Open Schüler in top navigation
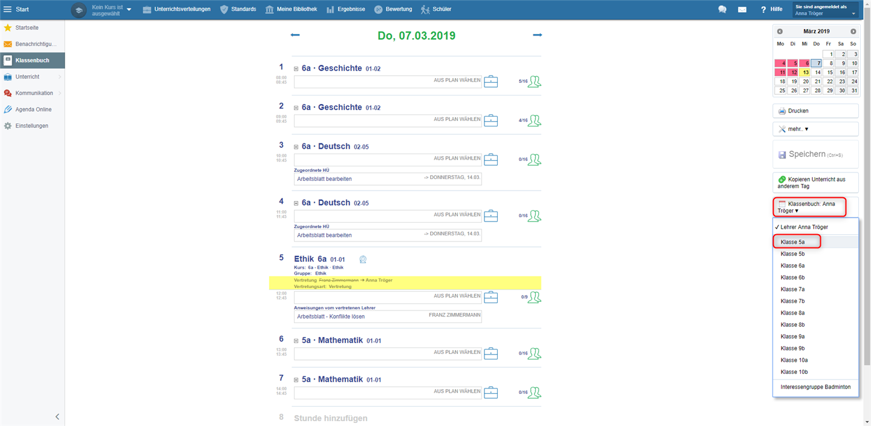This screenshot has width=871, height=426. 436,10
